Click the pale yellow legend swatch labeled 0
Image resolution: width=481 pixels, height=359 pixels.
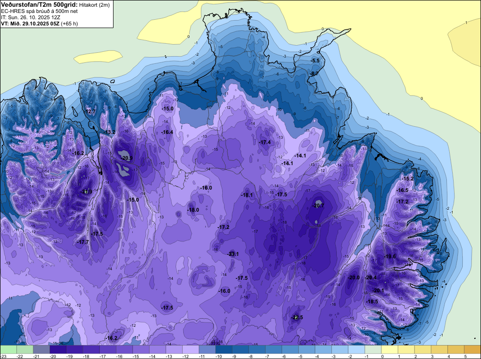[389, 349]
